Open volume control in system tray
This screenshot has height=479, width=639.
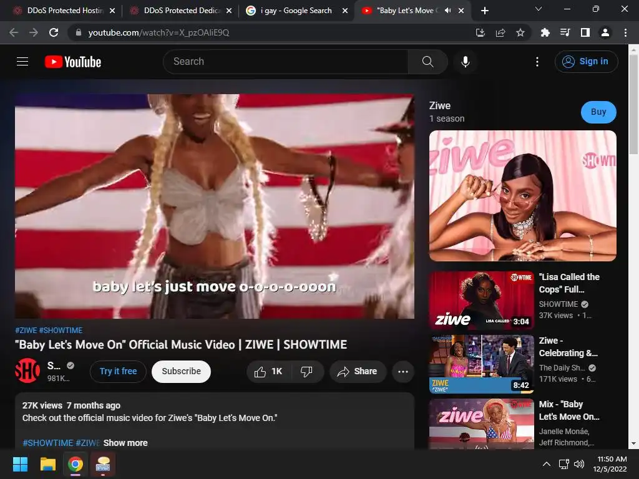click(579, 464)
